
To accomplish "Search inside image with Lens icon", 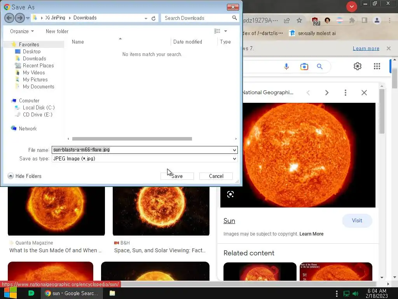I will tap(230, 195).
